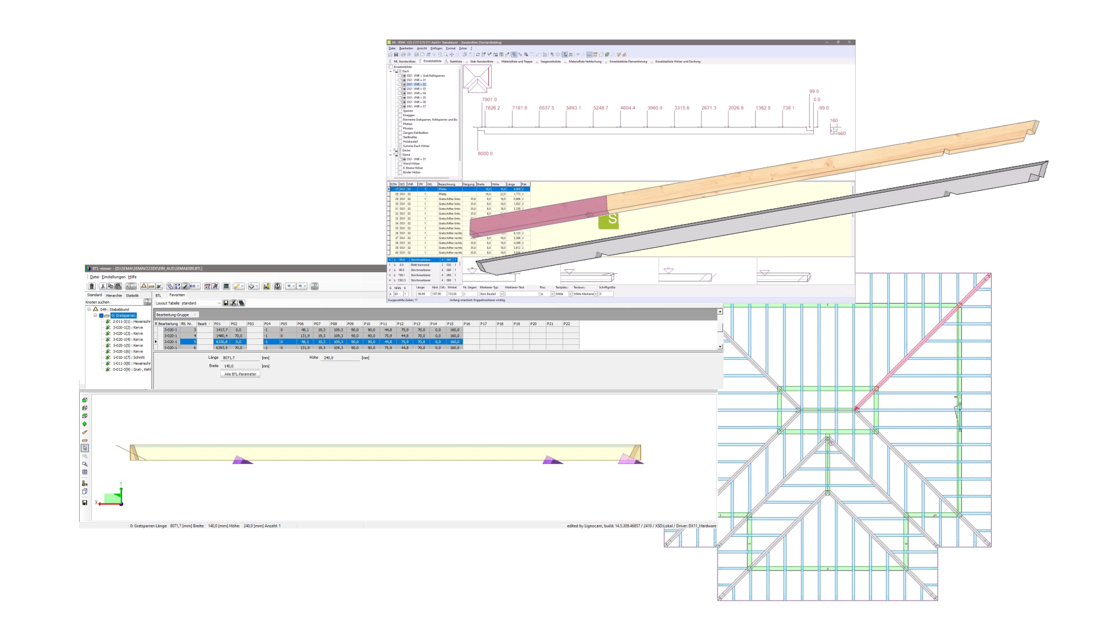Click the Bearbeitung column header in BTL table

pos(168,324)
